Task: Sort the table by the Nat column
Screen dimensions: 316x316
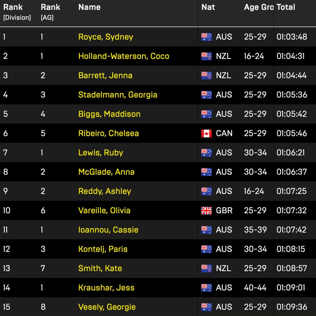Action: pyautogui.click(x=208, y=7)
